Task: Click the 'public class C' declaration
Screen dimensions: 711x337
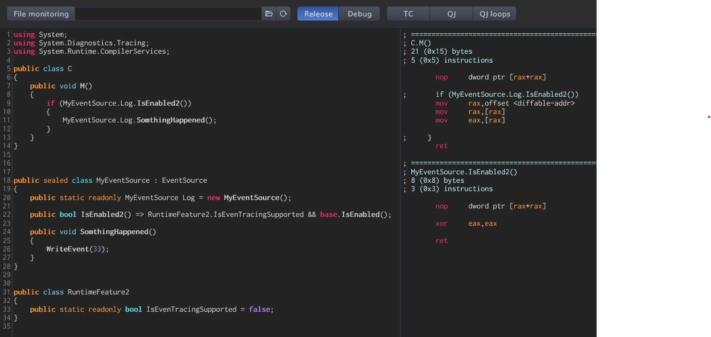Action: coord(43,69)
